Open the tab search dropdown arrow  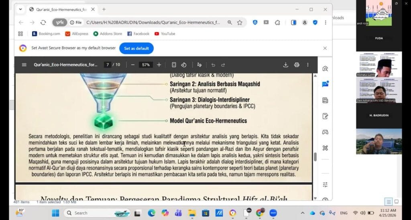tap(20, 9)
